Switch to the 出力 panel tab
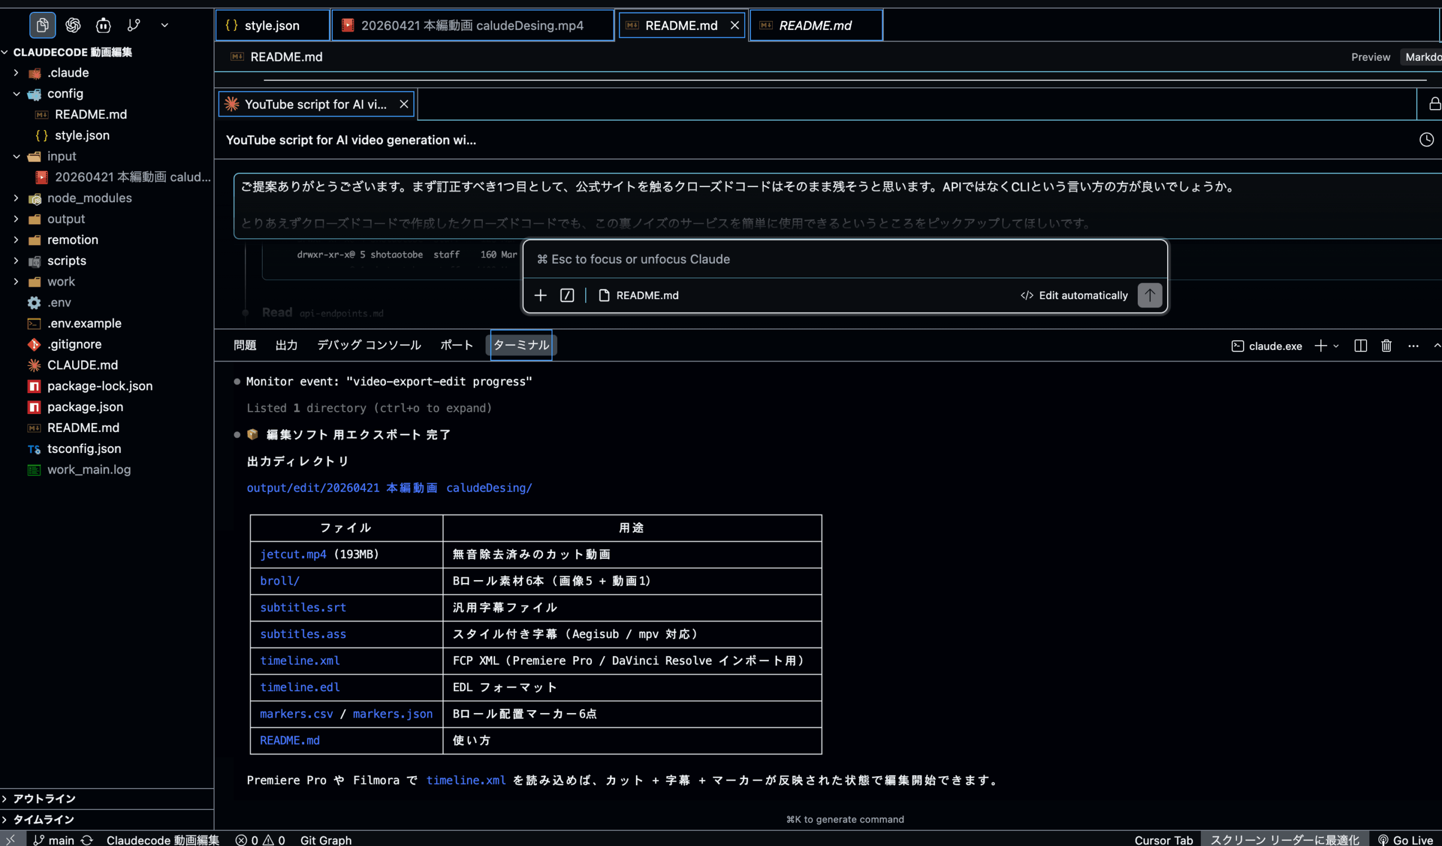The width and height of the screenshot is (1442, 846). point(286,345)
